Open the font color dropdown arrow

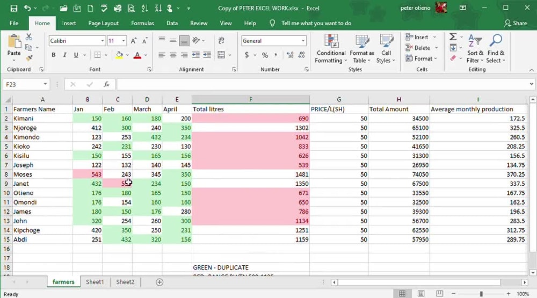coord(146,55)
